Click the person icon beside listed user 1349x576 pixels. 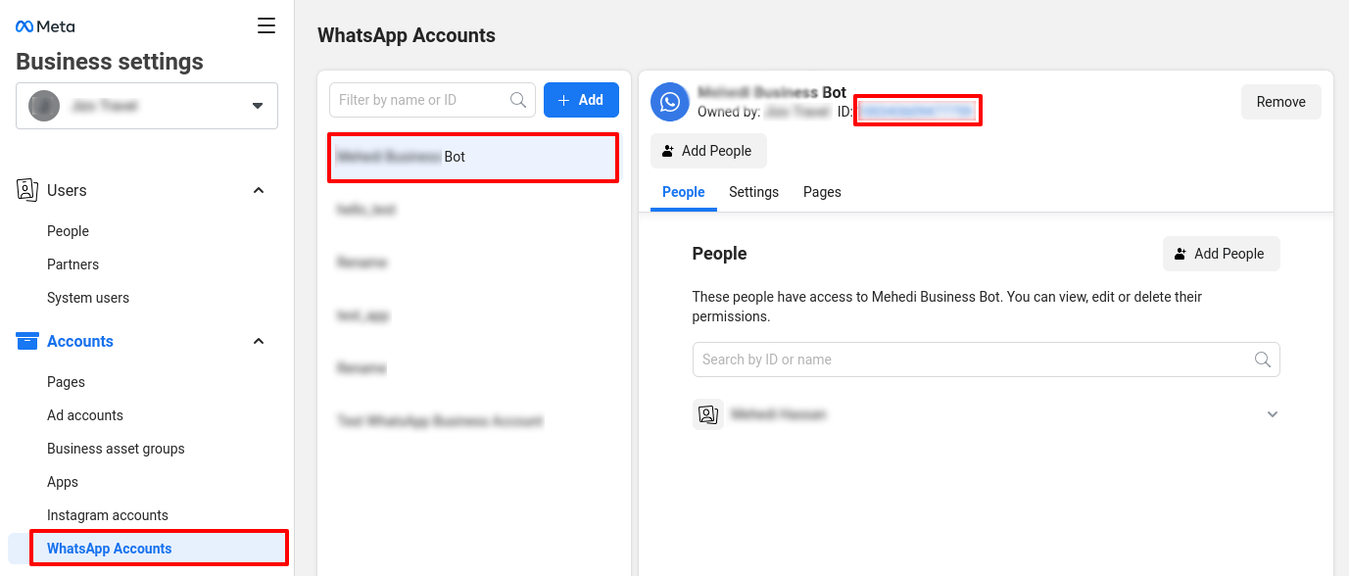pyautogui.click(x=707, y=414)
